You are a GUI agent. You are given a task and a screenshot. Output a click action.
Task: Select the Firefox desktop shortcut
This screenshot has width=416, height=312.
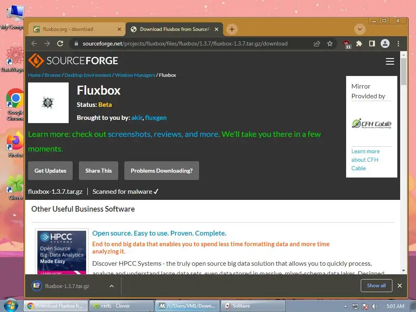click(x=15, y=145)
